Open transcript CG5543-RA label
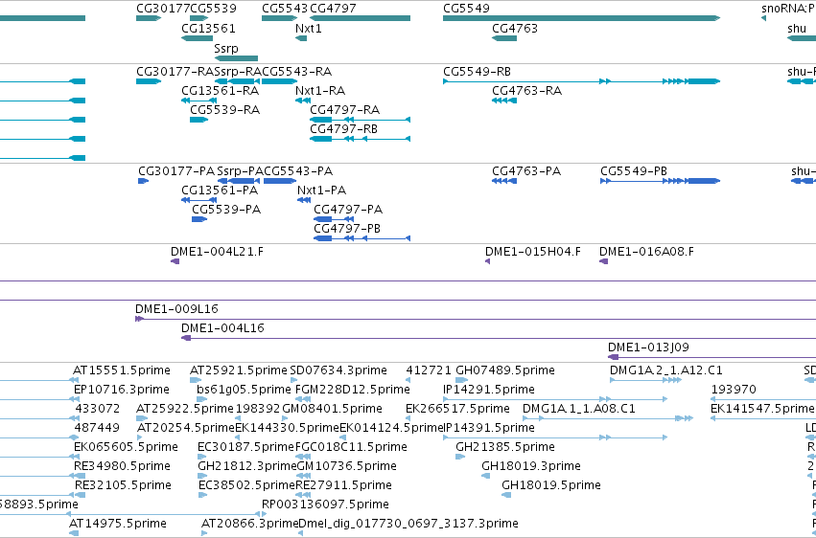 [x=296, y=71]
